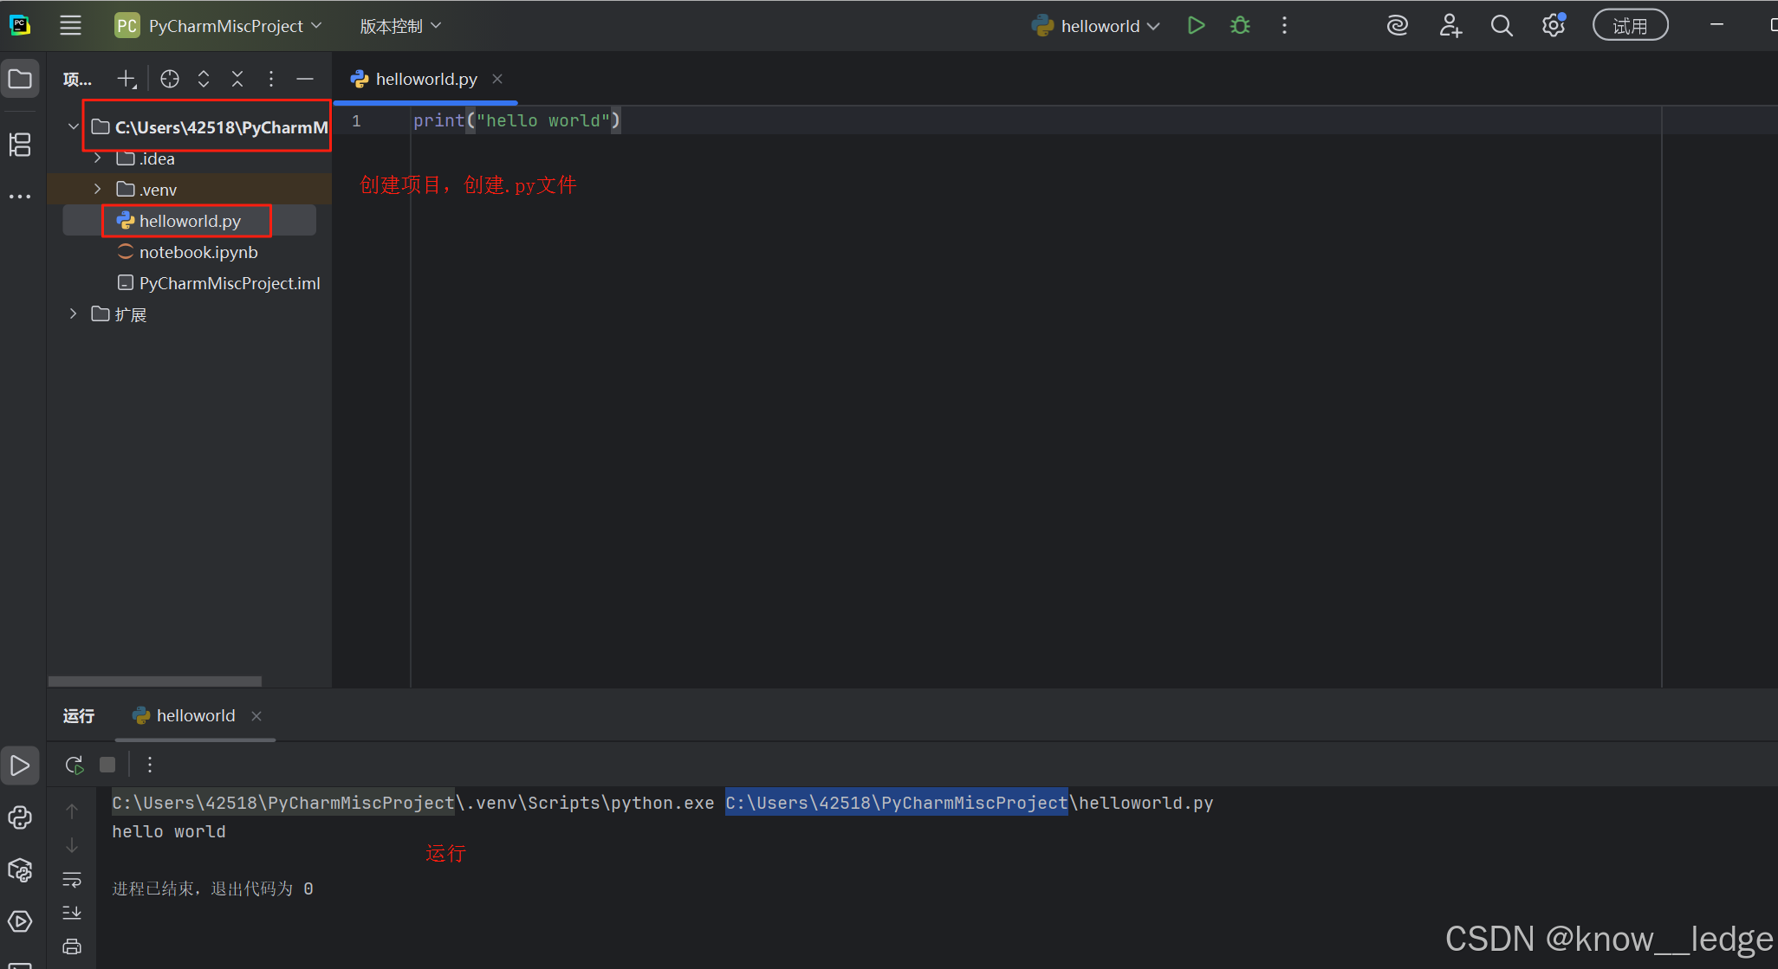This screenshot has height=969, width=1778.
Task: Open the Structure tool window icon
Action: (20, 145)
